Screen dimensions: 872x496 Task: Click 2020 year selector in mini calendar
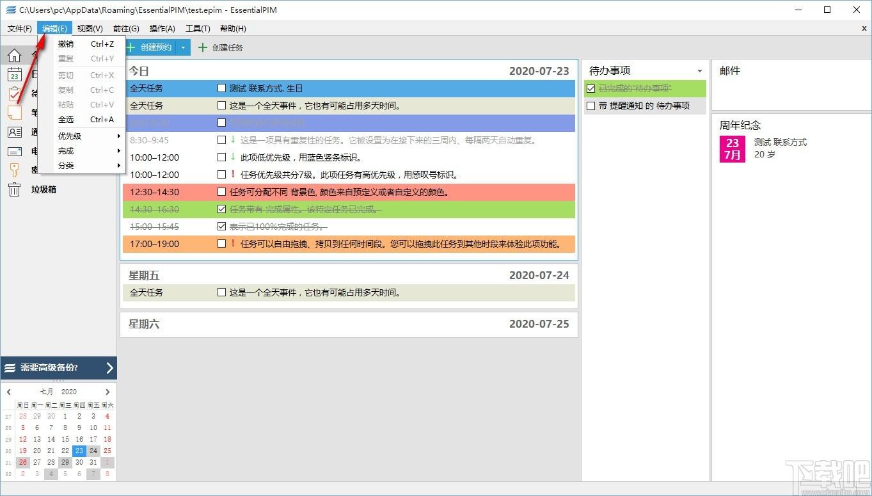coord(69,392)
